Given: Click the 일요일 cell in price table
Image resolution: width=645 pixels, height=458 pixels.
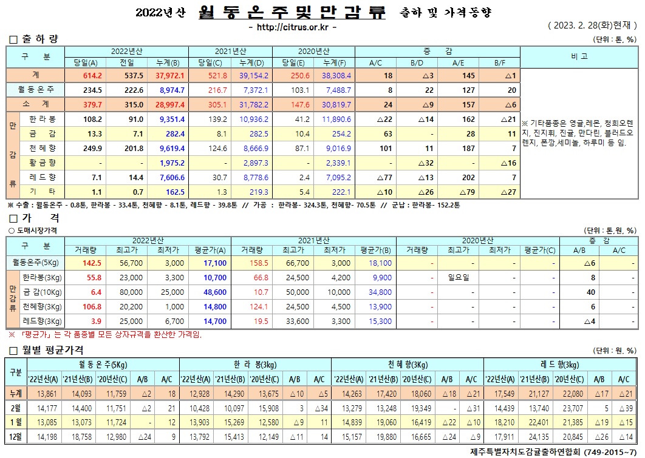Looking at the screenshot, I should (x=460, y=277).
